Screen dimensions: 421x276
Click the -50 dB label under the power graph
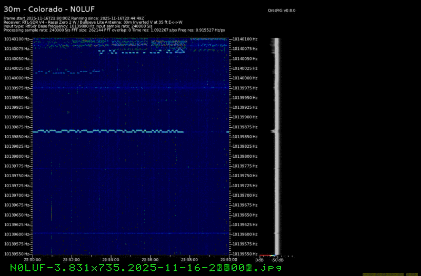point(275,260)
